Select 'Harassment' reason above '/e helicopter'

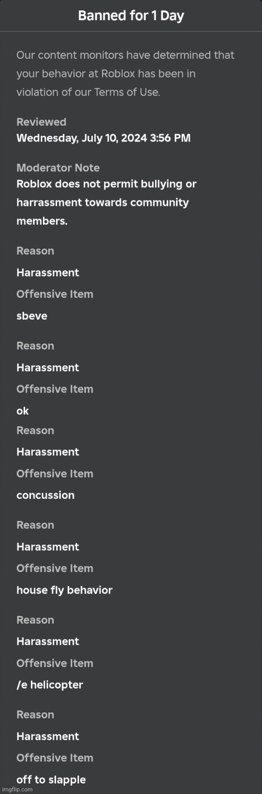(48, 641)
